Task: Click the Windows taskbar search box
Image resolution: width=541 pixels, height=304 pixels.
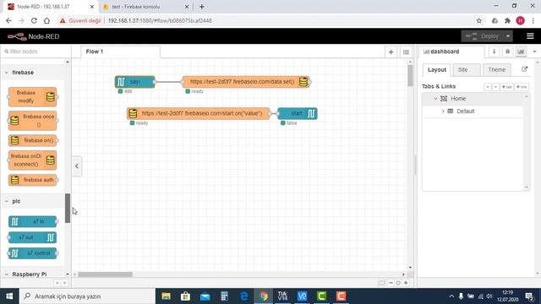Action: [x=88, y=296]
